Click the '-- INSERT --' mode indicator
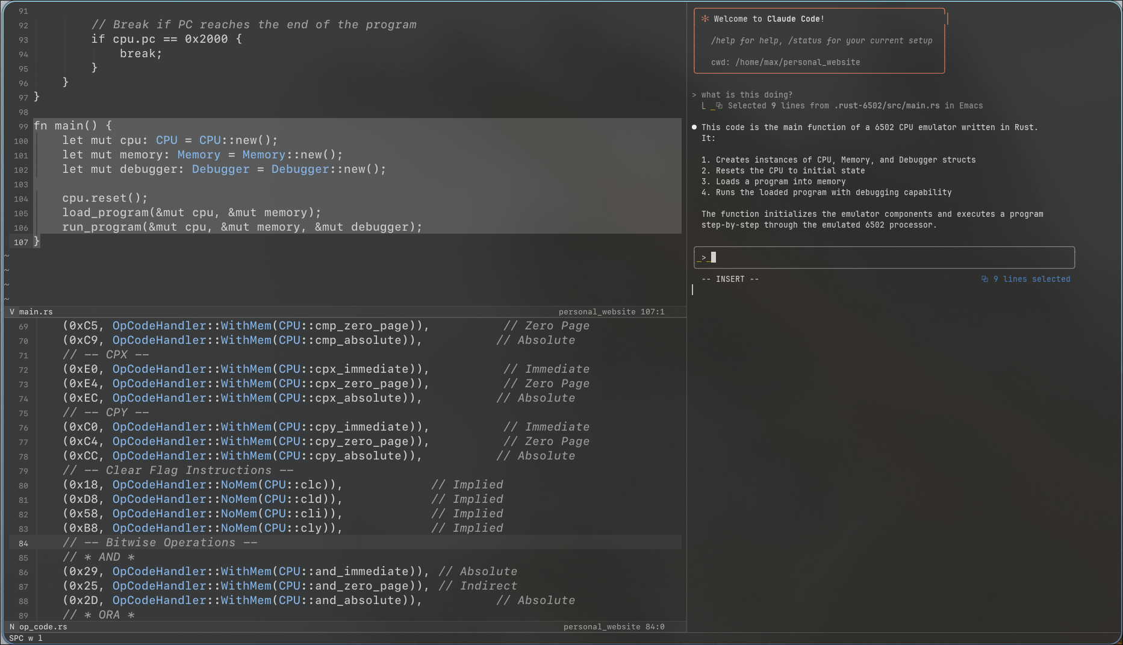Screen dimensions: 1123x645 730,279
